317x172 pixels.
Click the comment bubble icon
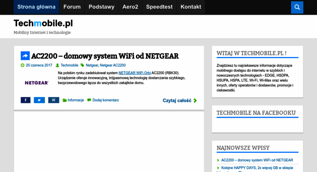[89, 100]
